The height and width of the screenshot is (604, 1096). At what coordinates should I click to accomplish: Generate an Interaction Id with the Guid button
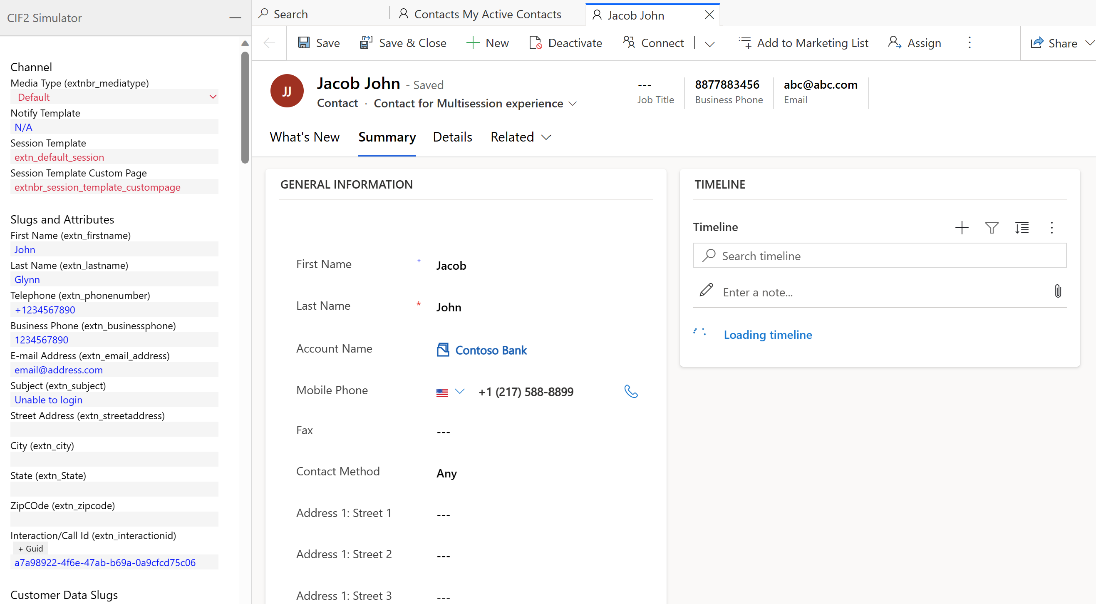[30, 548]
